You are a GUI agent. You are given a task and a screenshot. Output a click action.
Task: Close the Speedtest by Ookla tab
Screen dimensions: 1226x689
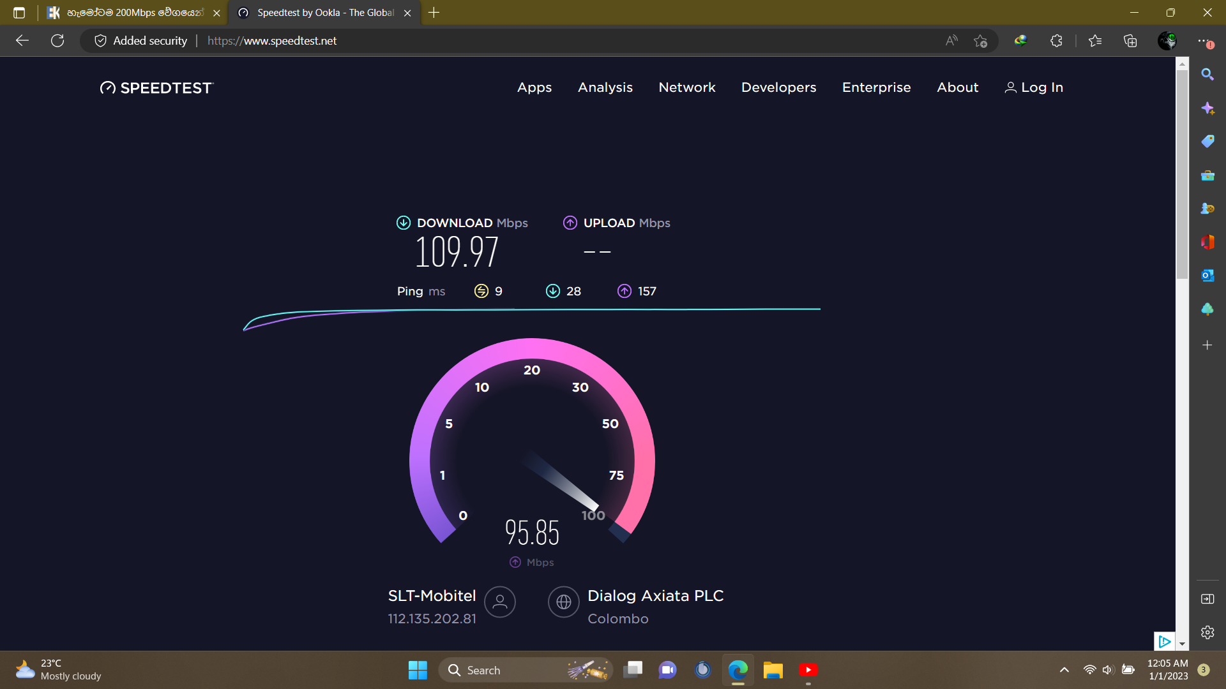(x=407, y=13)
